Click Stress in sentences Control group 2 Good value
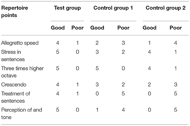Screen dimensions: 190x126 pos(150,52)
